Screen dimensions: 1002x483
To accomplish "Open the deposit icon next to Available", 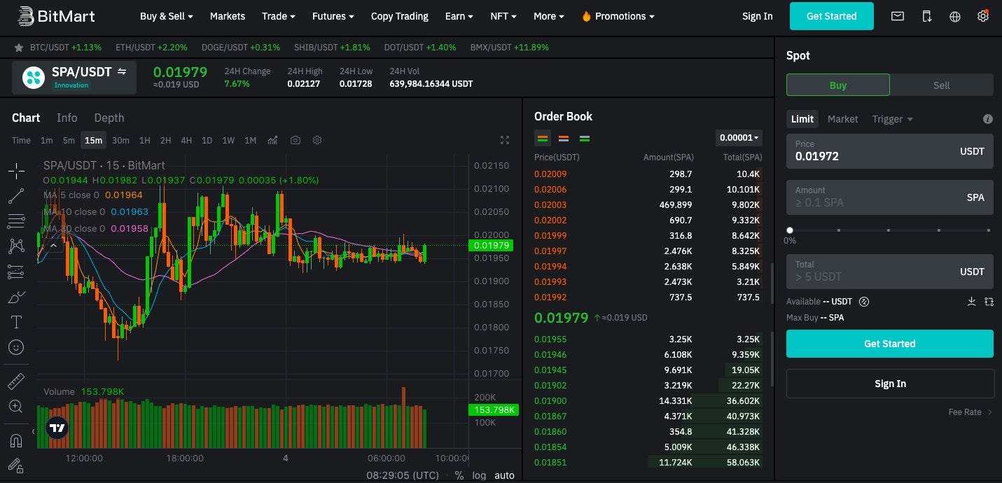I will [x=971, y=302].
